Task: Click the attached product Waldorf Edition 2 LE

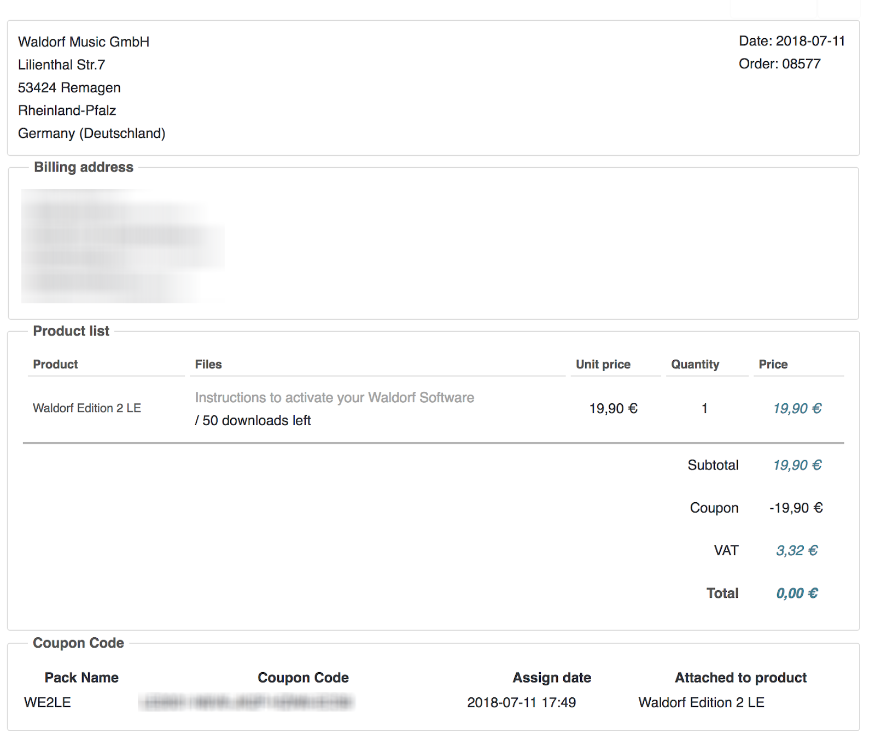Action: coord(701,702)
